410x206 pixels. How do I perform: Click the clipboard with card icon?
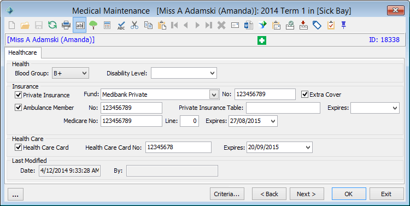[276, 25]
